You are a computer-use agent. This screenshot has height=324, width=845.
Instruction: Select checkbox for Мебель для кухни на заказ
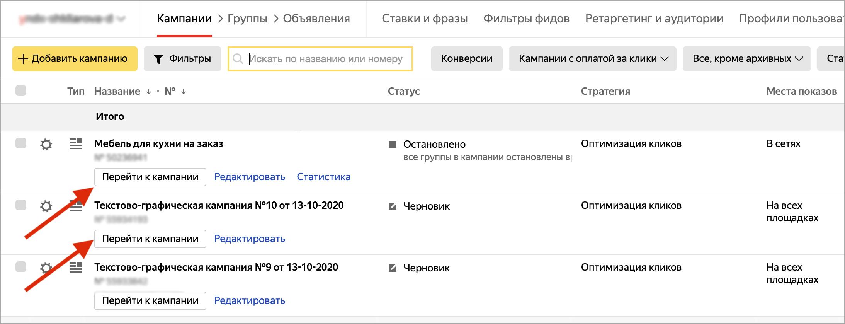point(21,143)
